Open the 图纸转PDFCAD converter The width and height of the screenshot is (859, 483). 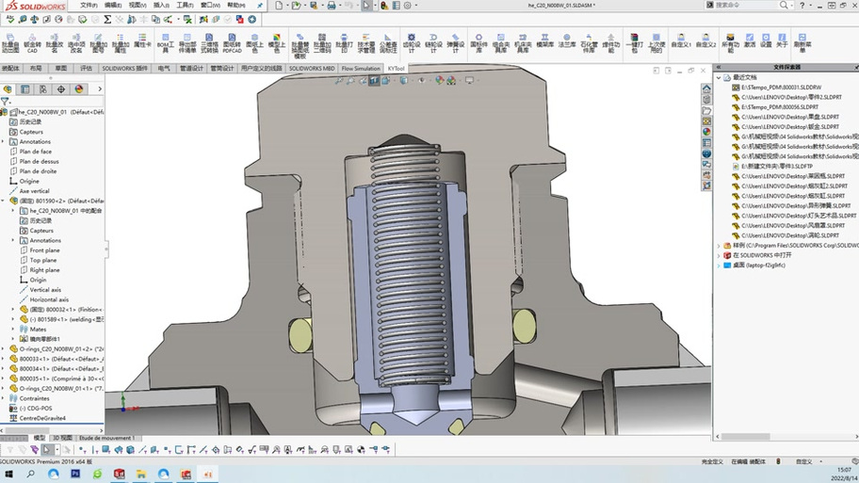232,43
